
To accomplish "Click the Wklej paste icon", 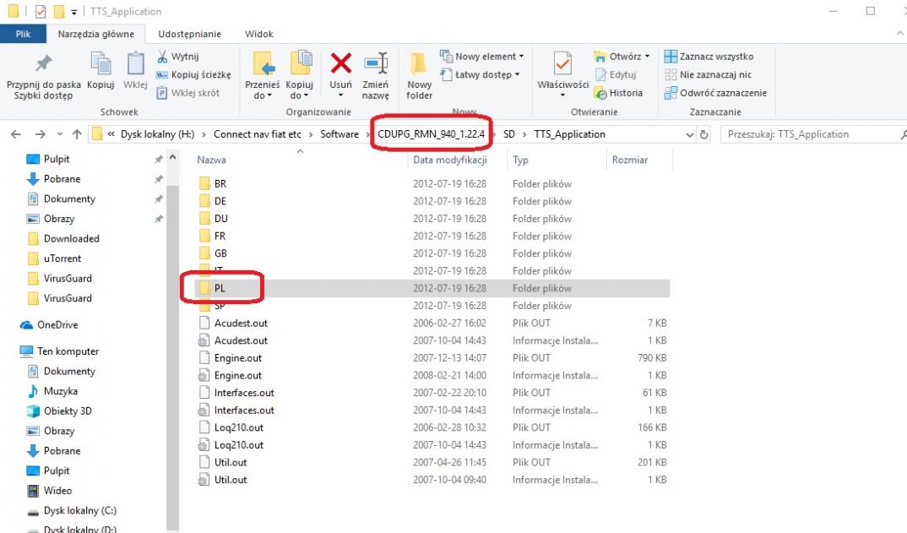I will pyautogui.click(x=135, y=63).
